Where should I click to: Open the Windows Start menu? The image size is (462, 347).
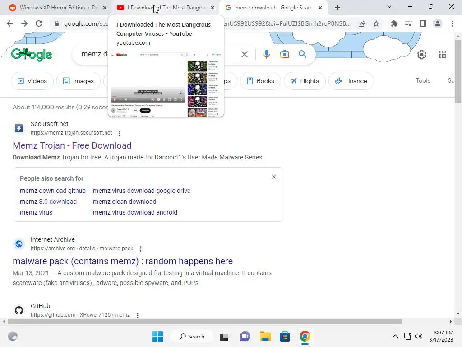pyautogui.click(x=157, y=336)
